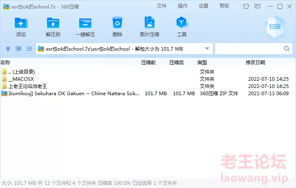Select the 上老王论坛当老王 folder name
Viewport: 296px width, 188px height.
(28, 86)
